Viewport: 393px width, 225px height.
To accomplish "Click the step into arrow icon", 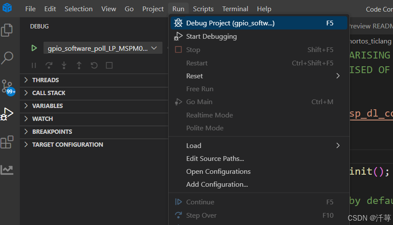I will 64,65.
